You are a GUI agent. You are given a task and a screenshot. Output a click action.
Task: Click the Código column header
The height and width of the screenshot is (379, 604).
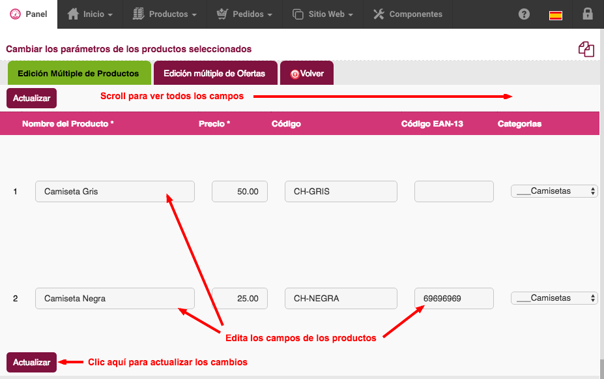(x=286, y=124)
